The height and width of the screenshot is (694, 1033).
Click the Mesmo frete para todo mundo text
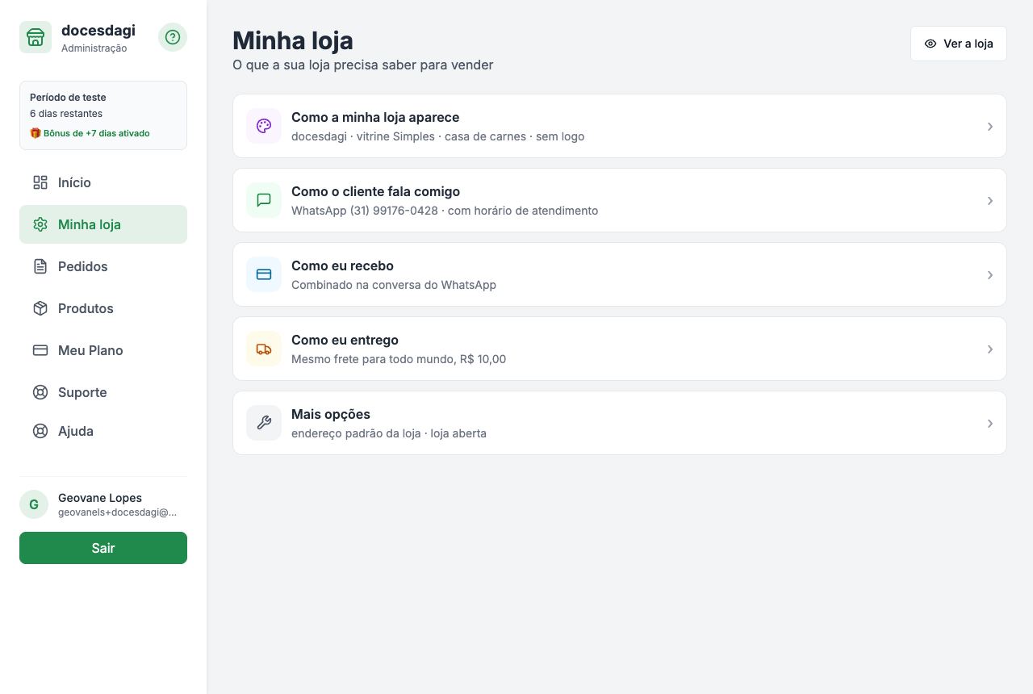click(x=374, y=359)
